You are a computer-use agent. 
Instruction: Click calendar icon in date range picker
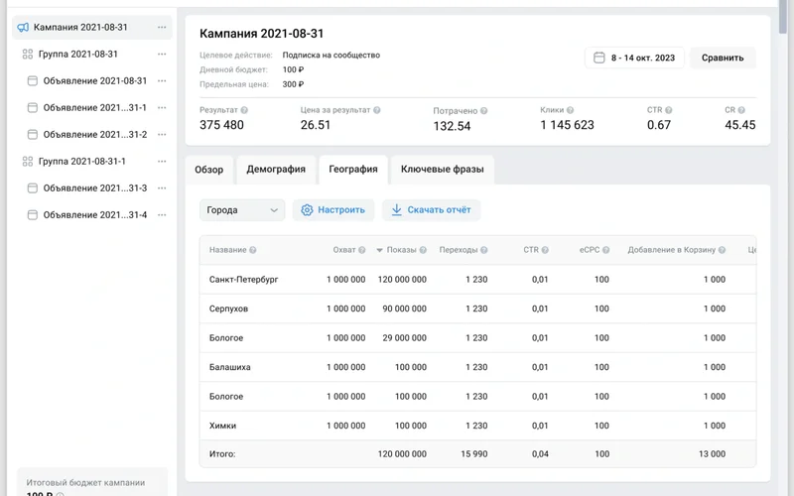pos(599,58)
